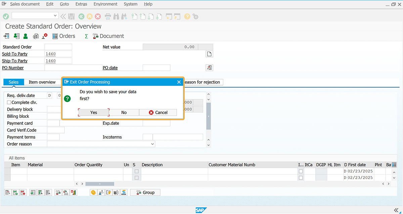Viewport: 403px width, 214px height.
Task: Expand the collapsed panel chevrons at bottom-right
Action: point(396,210)
